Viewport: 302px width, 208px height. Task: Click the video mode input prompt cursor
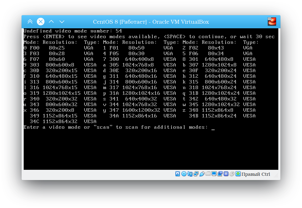(x=213, y=127)
